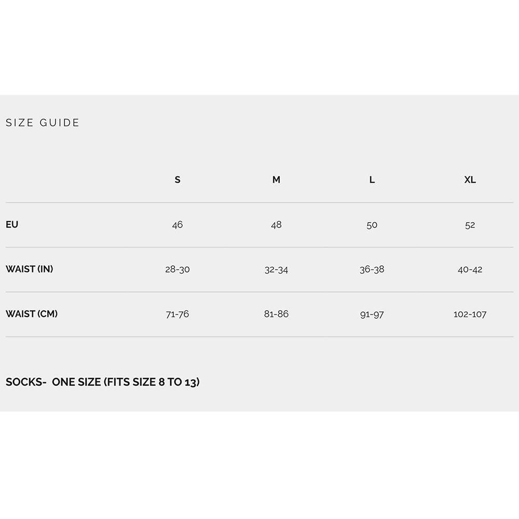Click the 28-30 waist inches value
This screenshot has width=519, height=519.
pyautogui.click(x=177, y=270)
